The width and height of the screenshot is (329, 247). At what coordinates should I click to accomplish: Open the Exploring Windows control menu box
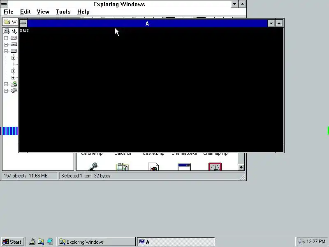click(4, 4)
